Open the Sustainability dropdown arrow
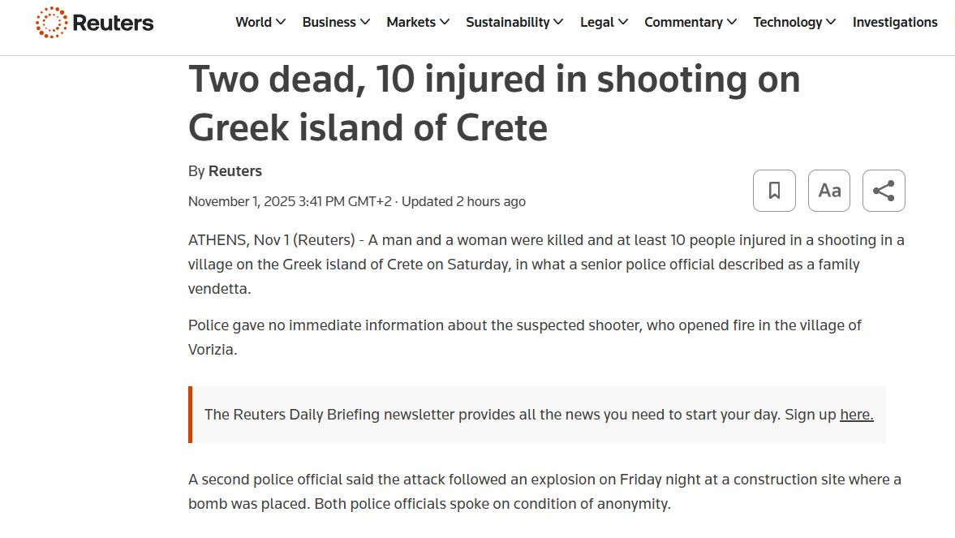955x538 pixels. (558, 23)
